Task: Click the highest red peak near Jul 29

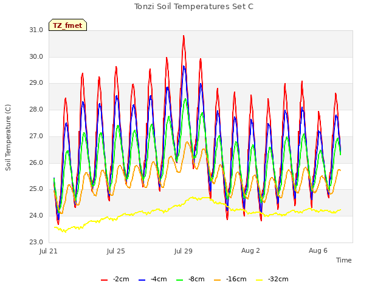Action: 184,36
